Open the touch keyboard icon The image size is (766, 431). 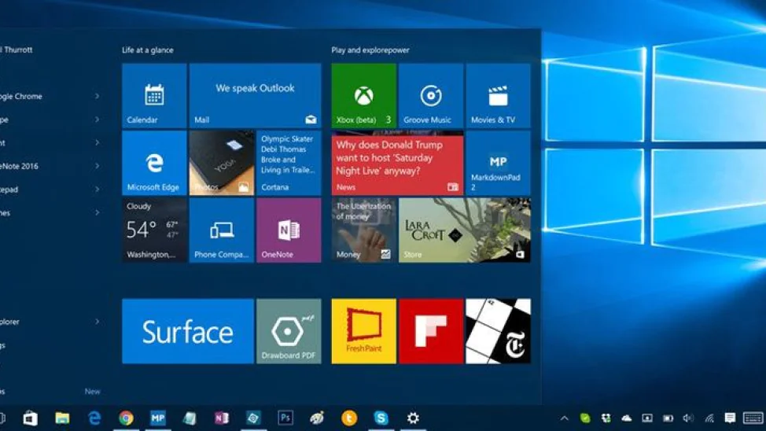point(753,418)
